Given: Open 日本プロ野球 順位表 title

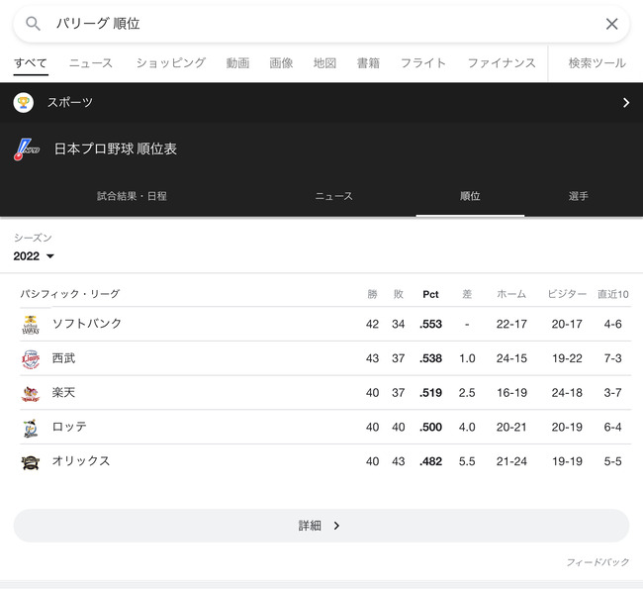Looking at the screenshot, I should point(115,148).
